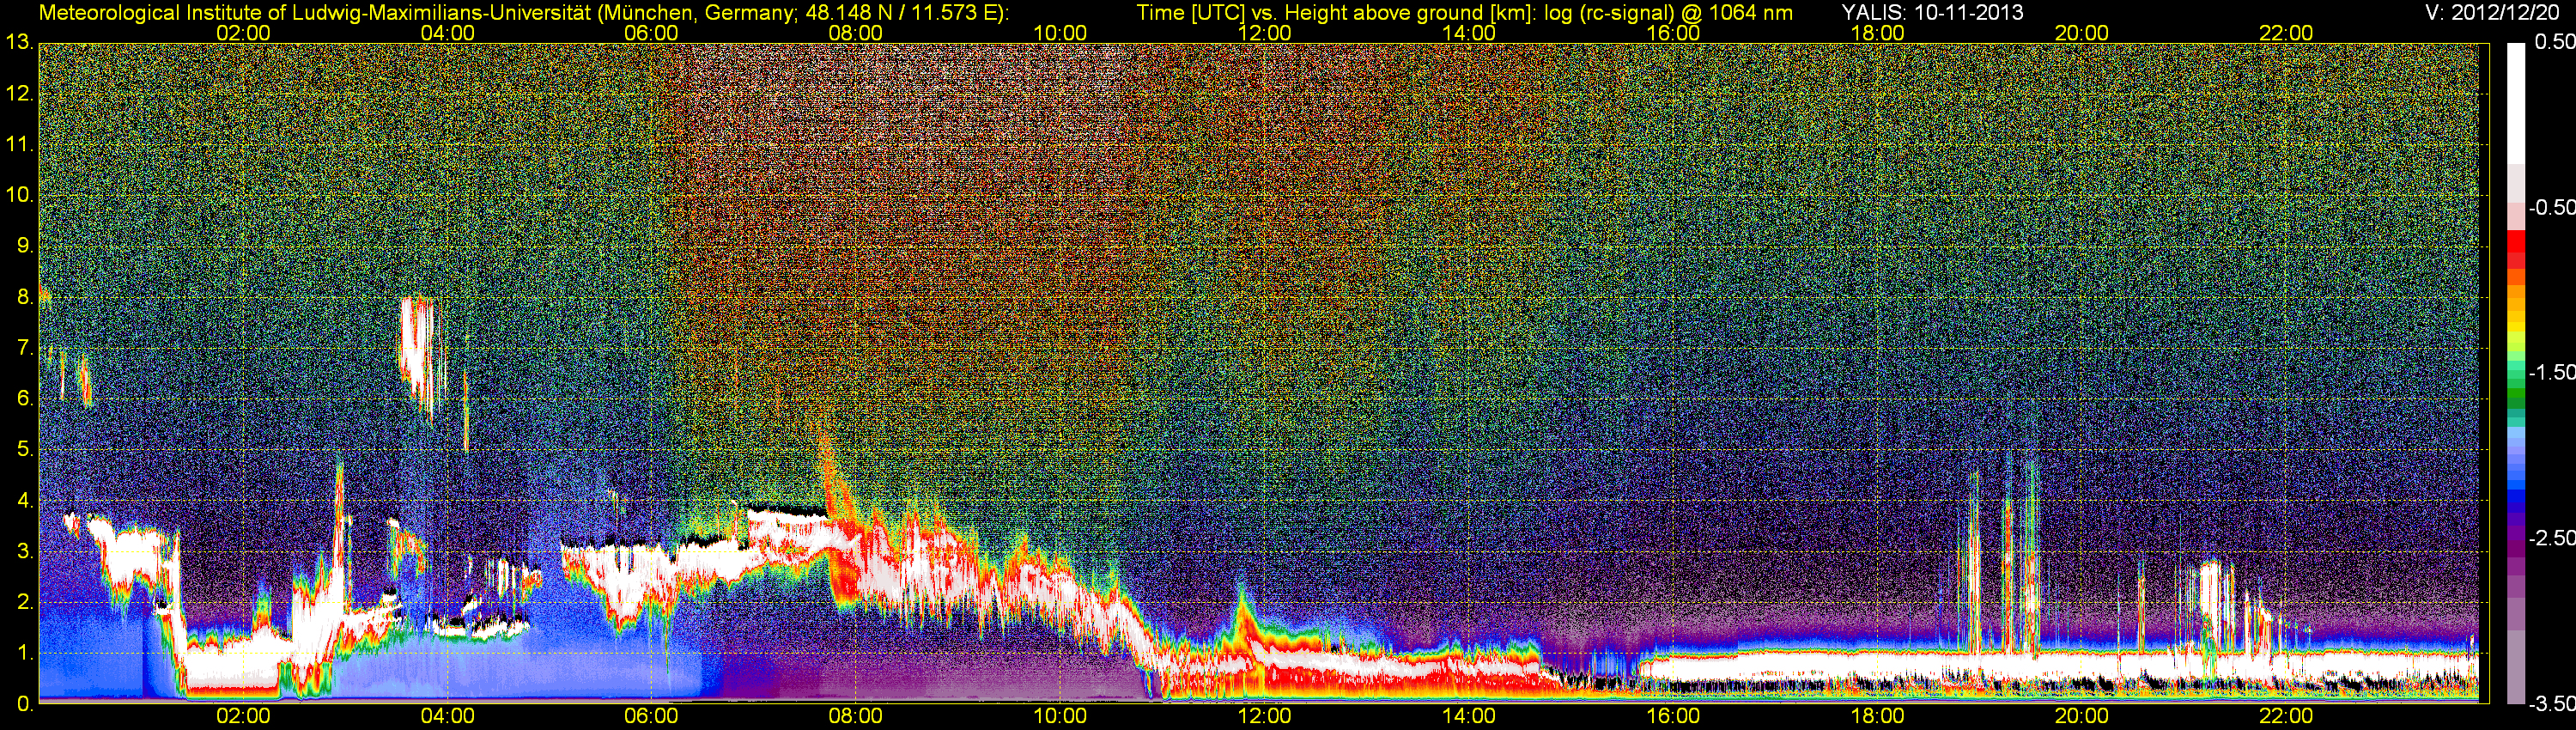Click the 10 km height axis label
2576x730 pixels.
coord(18,196)
